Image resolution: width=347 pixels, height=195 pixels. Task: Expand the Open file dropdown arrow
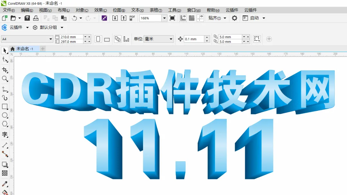(20, 18)
